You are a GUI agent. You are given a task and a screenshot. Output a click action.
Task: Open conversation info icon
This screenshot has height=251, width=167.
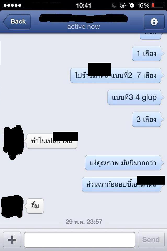pos(154,22)
